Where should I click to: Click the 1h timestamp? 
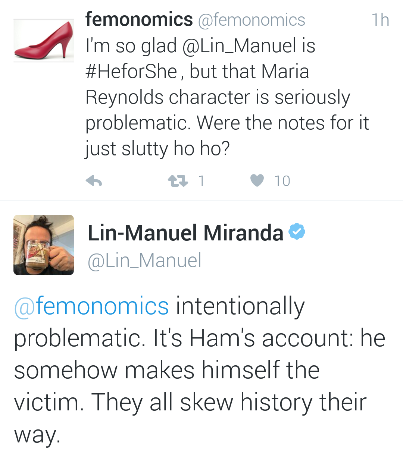pyautogui.click(x=380, y=20)
